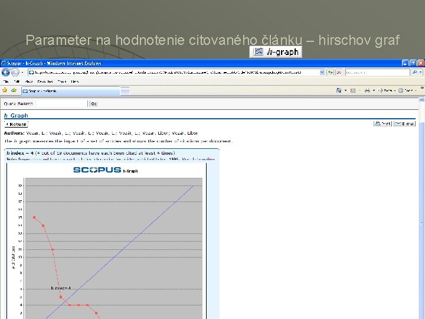Click the Favorites Center star icon

pos(5,90)
